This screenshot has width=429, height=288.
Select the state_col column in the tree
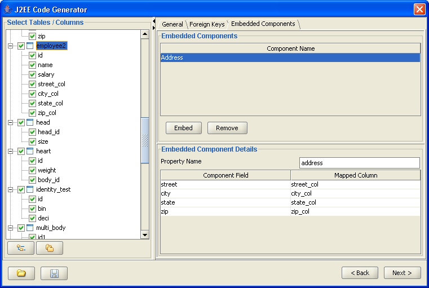click(50, 103)
